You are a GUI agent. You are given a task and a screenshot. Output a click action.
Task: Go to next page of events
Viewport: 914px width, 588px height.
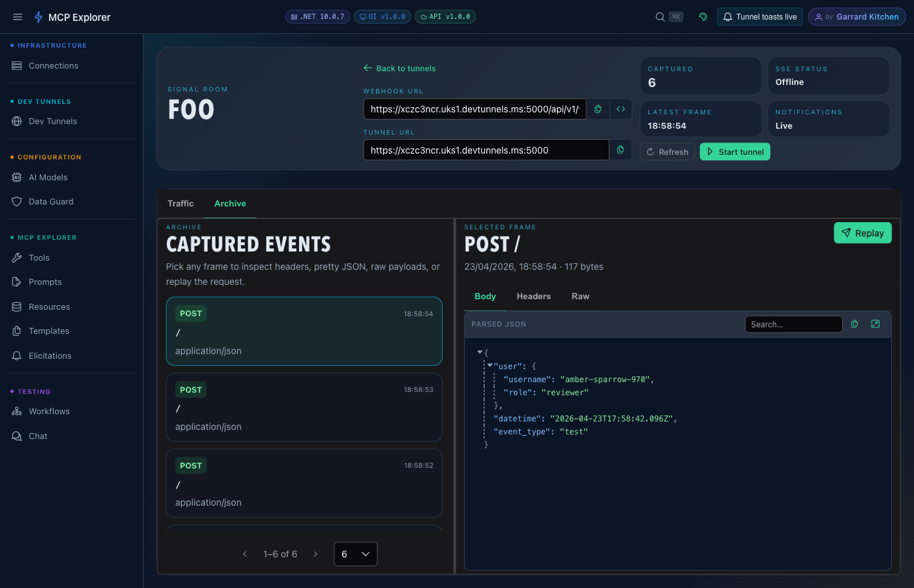315,554
